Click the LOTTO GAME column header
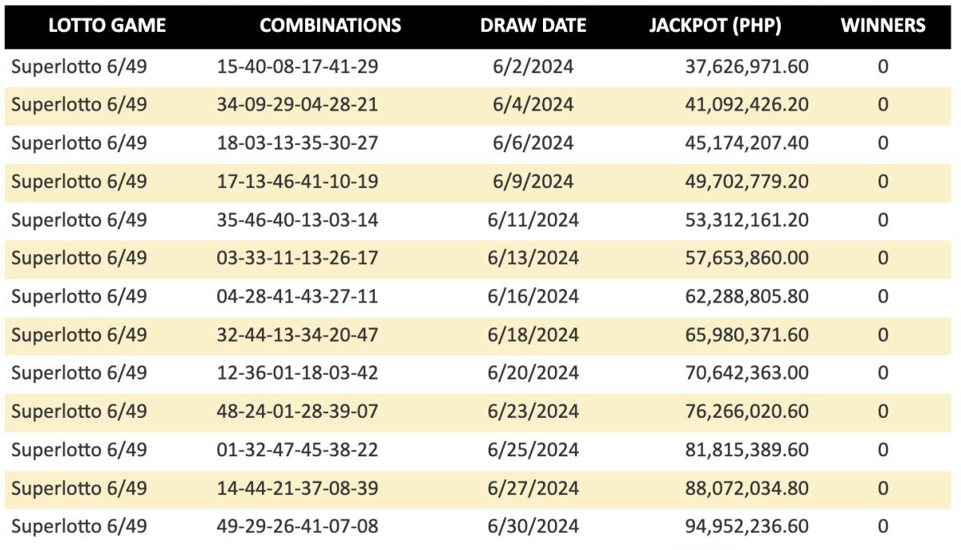The image size is (961, 550). click(107, 26)
